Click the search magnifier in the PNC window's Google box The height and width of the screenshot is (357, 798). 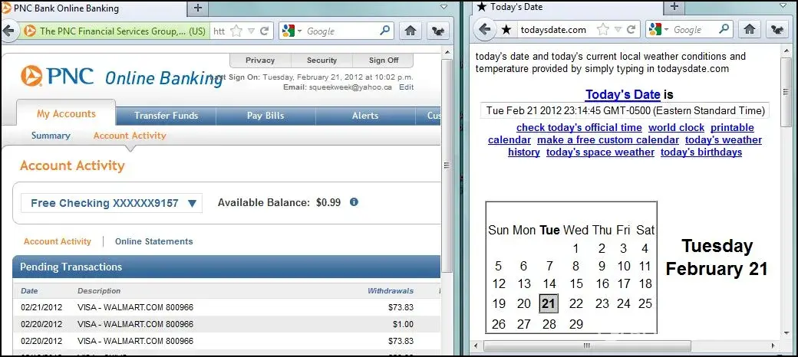[384, 31]
